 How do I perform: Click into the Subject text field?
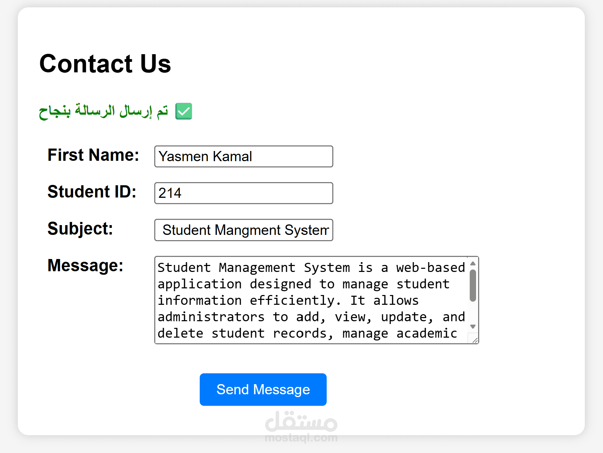click(243, 230)
